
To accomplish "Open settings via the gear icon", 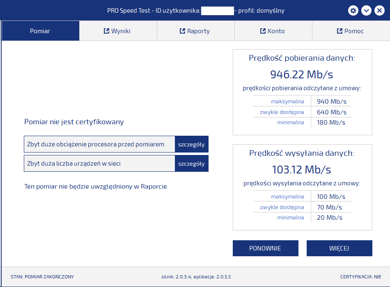I will (x=353, y=11).
